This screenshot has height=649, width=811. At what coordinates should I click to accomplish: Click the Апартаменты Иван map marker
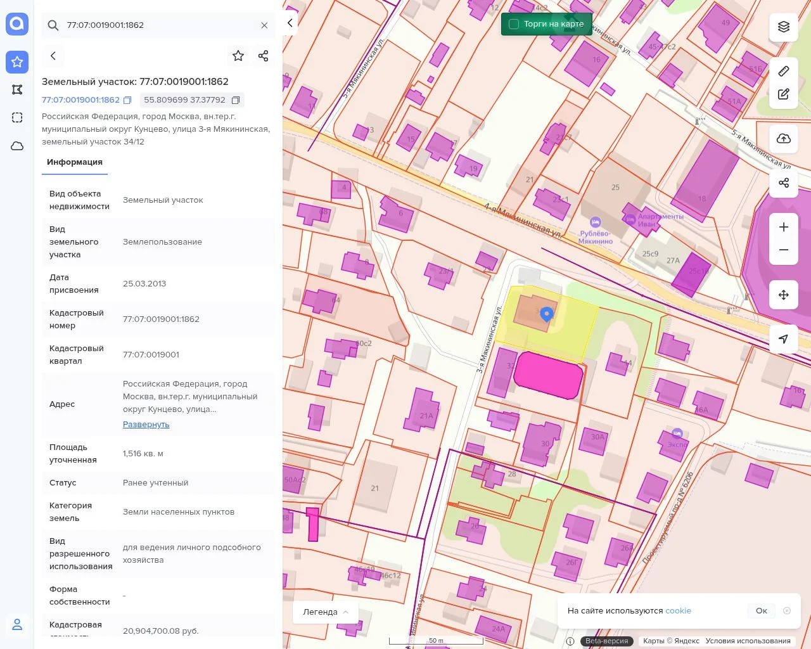630,220
